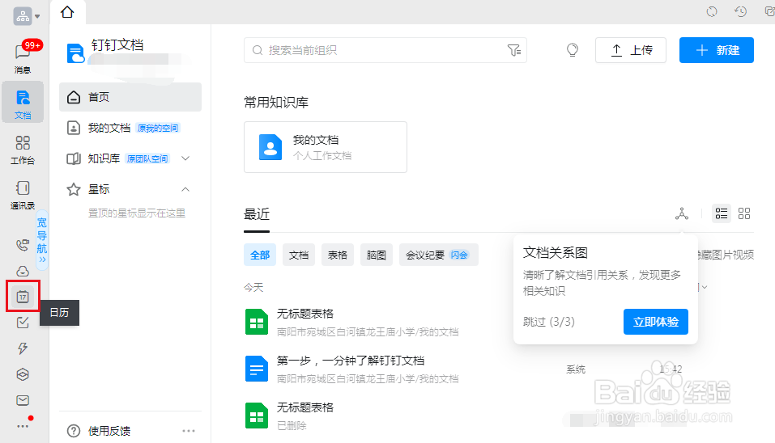Open the Workbench (工作台) icon
775x443 pixels.
(x=23, y=150)
